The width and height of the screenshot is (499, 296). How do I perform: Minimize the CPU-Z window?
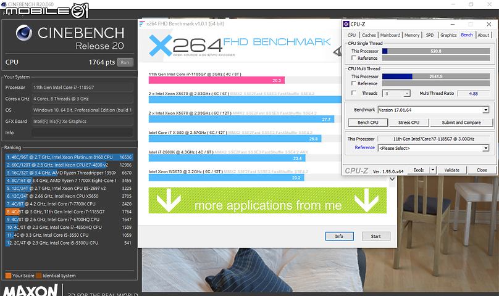[452, 24]
